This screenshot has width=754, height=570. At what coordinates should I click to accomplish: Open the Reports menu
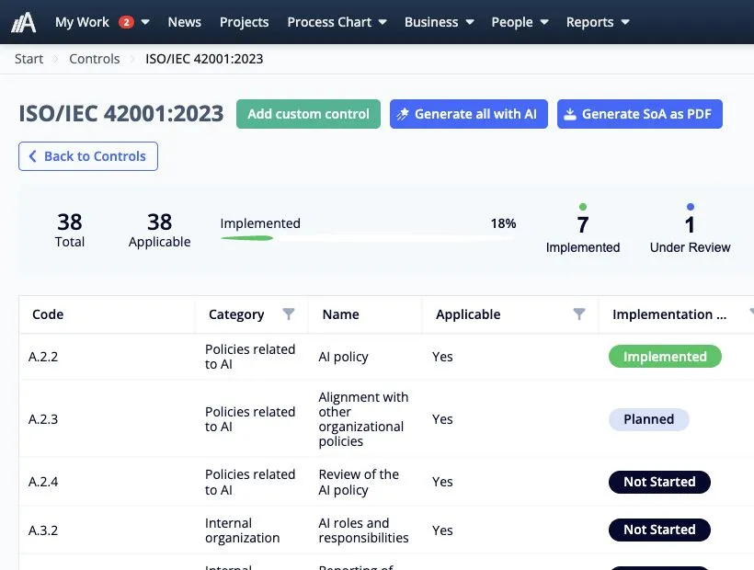click(589, 22)
